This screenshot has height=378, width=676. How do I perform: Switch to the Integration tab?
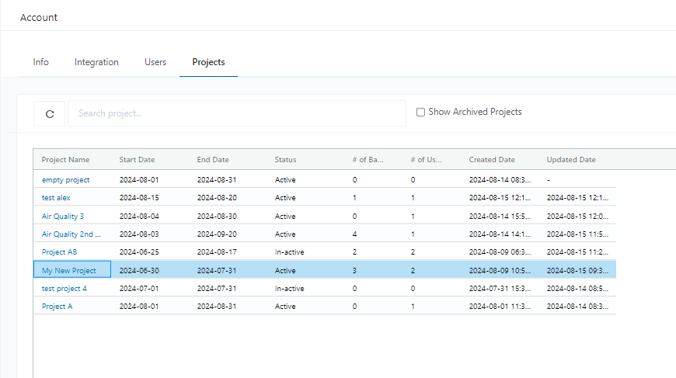96,62
